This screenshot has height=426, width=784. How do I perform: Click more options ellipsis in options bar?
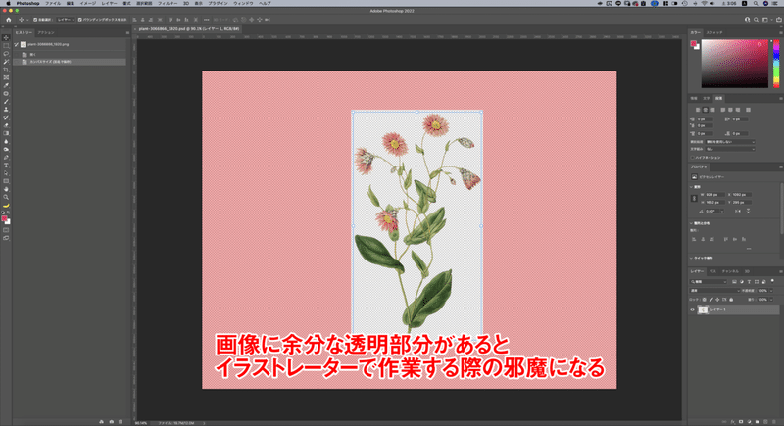(x=206, y=20)
